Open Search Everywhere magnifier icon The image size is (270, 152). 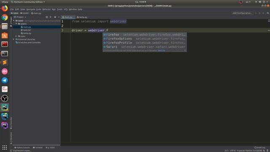pos(268,13)
